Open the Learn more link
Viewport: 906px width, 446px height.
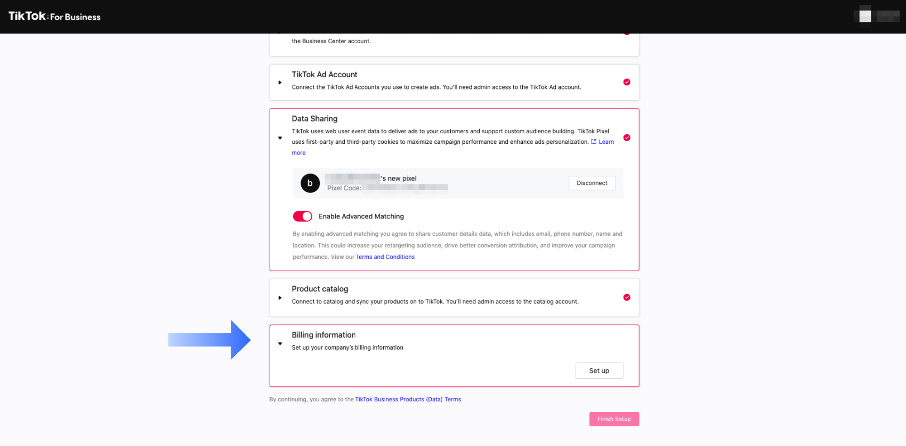tap(606, 142)
